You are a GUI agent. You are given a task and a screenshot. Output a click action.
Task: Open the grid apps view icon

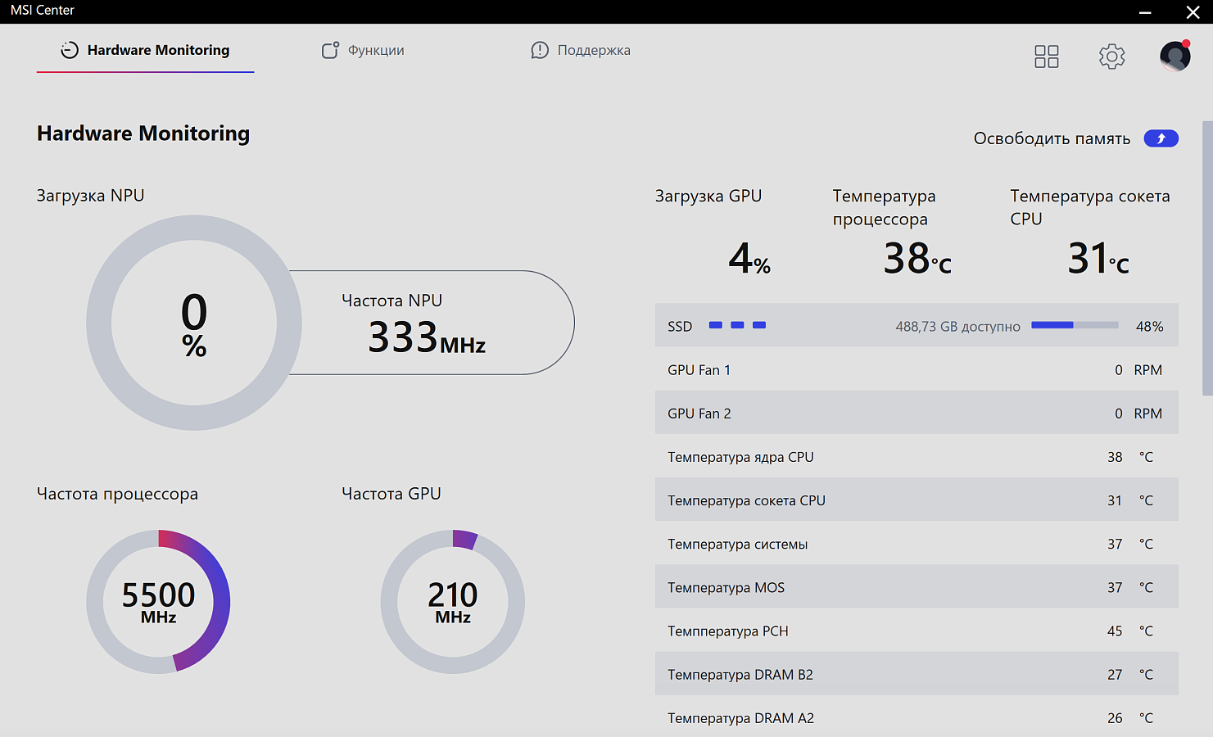[x=1047, y=57]
